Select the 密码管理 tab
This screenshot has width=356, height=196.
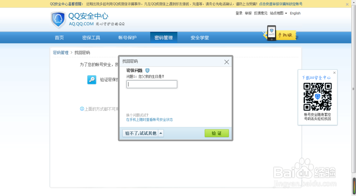coord(164,38)
